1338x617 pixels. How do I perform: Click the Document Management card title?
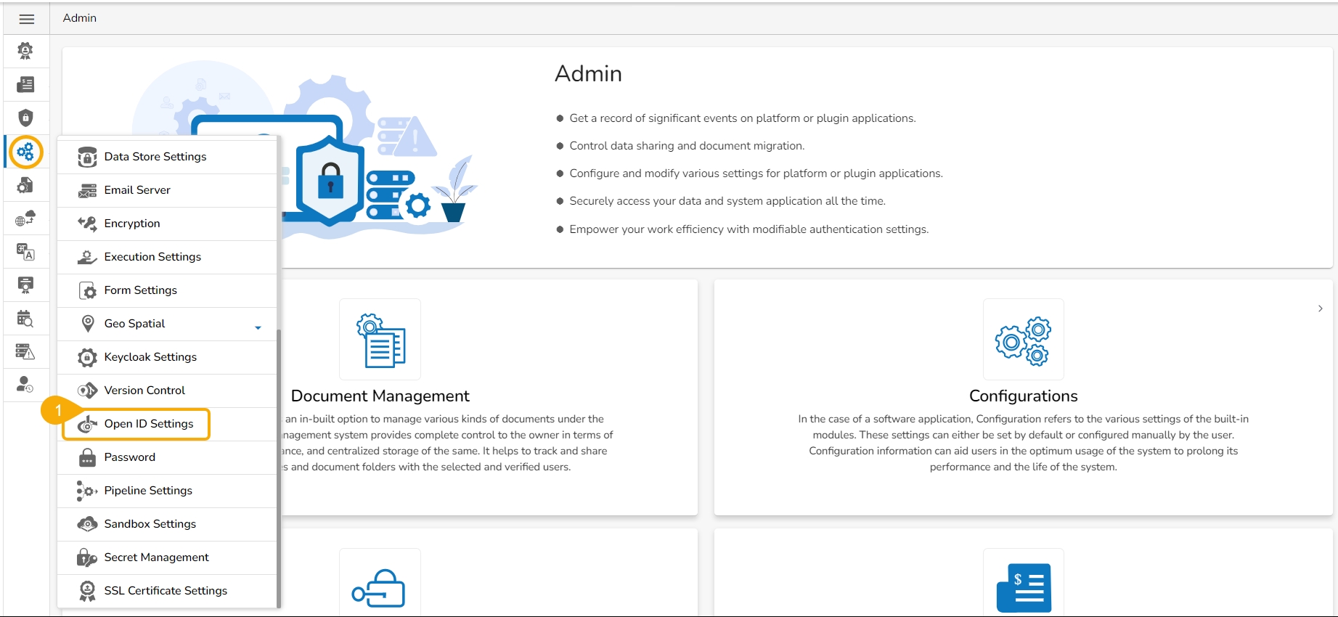click(x=380, y=396)
